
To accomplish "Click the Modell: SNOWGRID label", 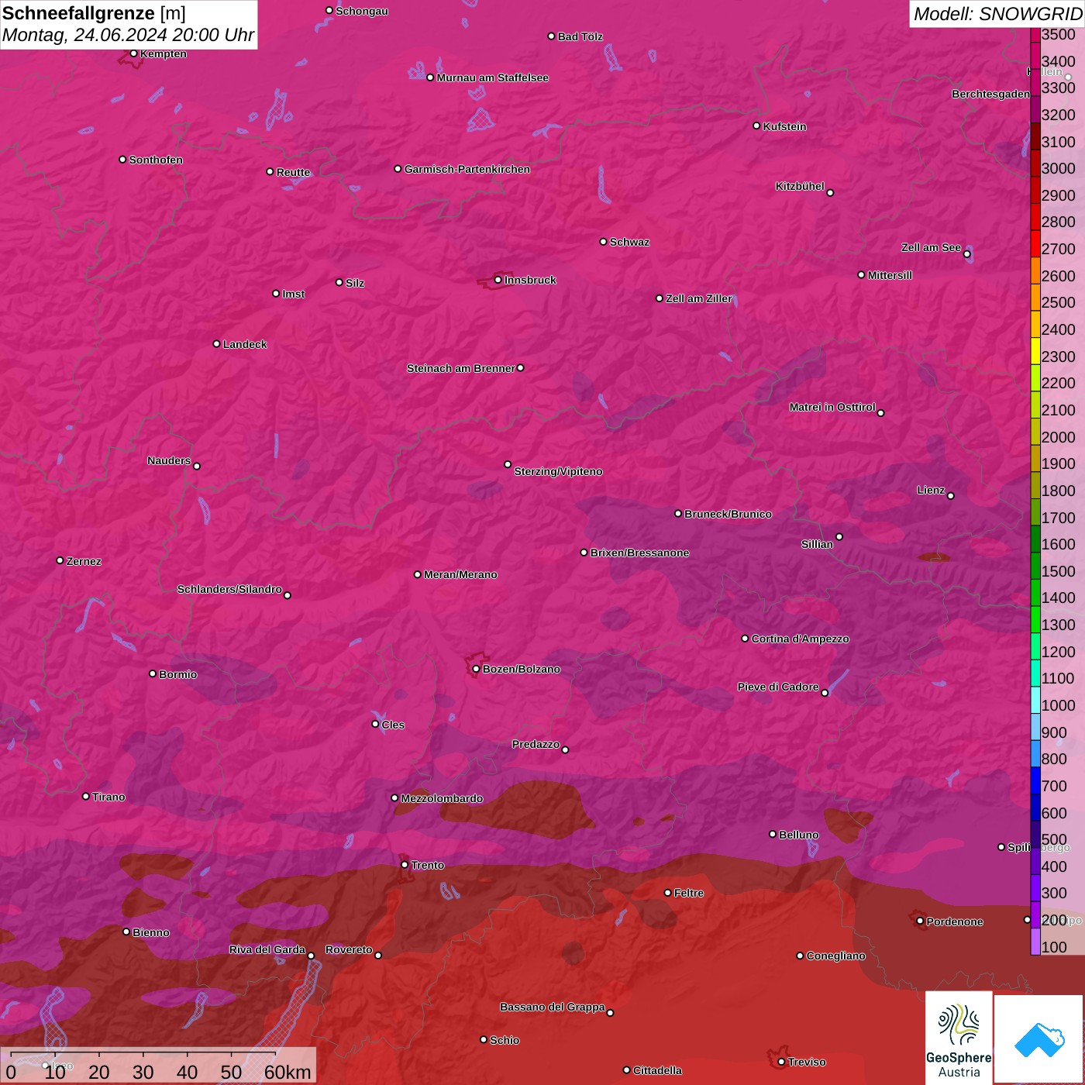I will click(x=997, y=14).
